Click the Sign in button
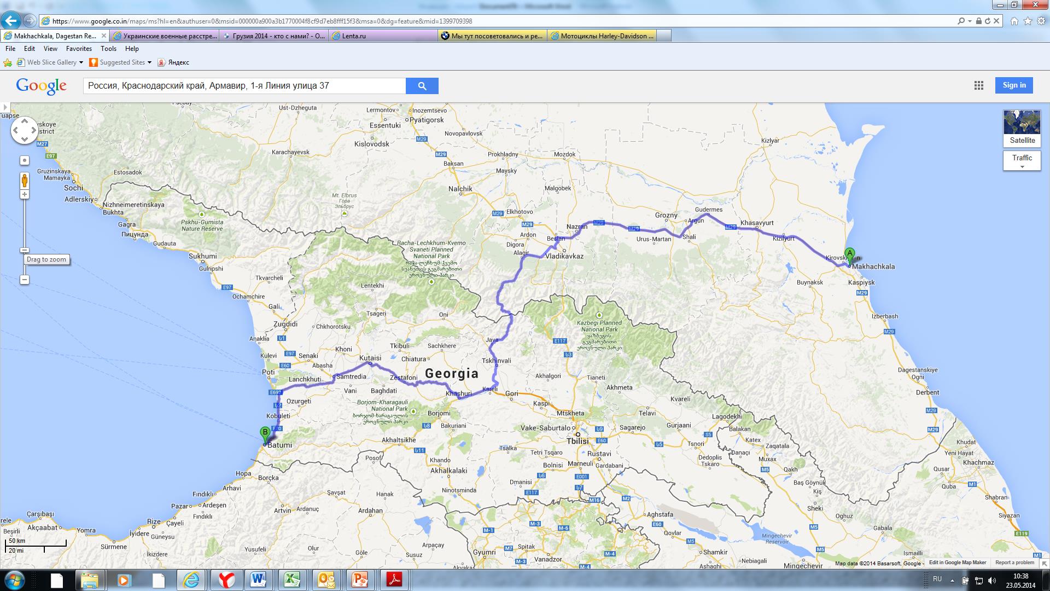This screenshot has height=591, width=1050. [1014, 85]
